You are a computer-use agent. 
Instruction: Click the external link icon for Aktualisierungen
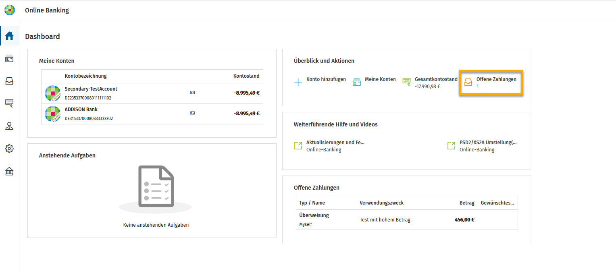click(298, 146)
